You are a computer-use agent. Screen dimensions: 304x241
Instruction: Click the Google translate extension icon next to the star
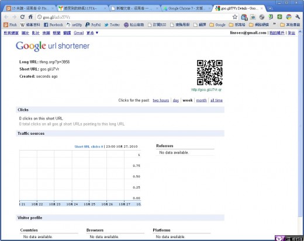tap(244, 18)
